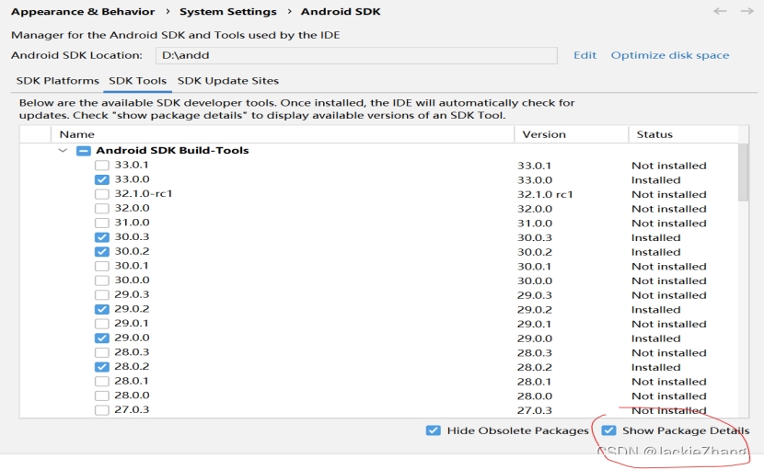Click the Android SDK Location field
Viewport: 764px width, 470px height.
click(356, 55)
